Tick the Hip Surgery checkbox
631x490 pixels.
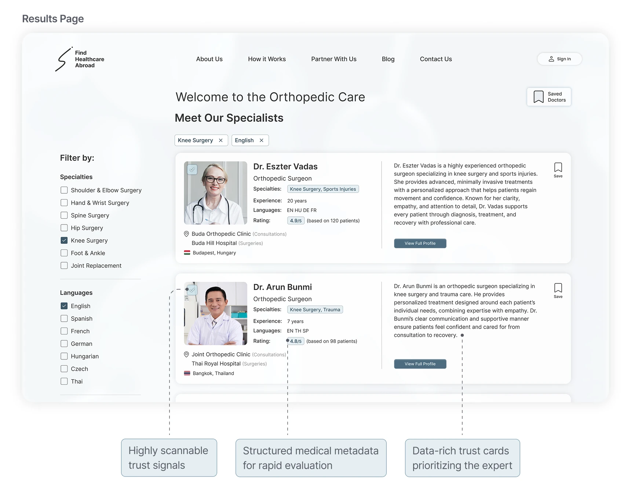click(64, 228)
